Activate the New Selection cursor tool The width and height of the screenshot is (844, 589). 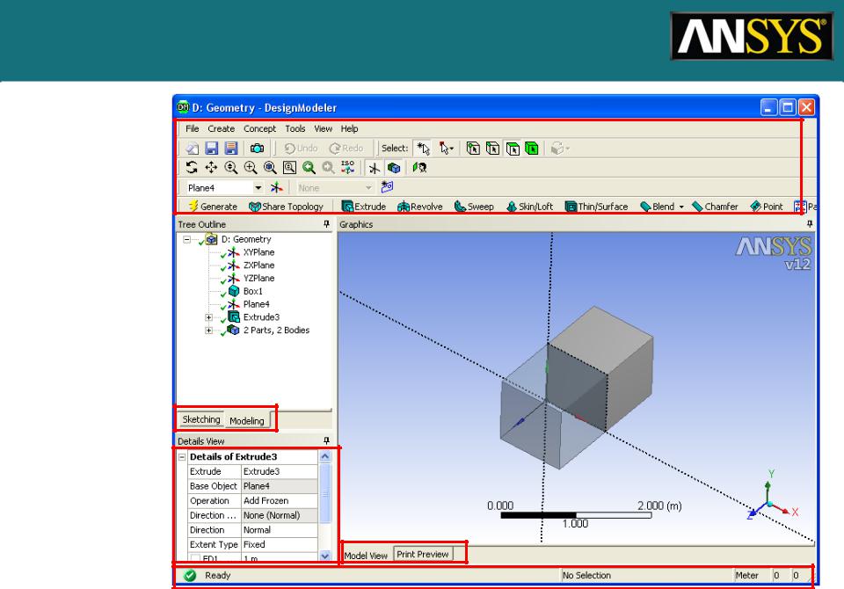pyautogui.click(x=423, y=148)
